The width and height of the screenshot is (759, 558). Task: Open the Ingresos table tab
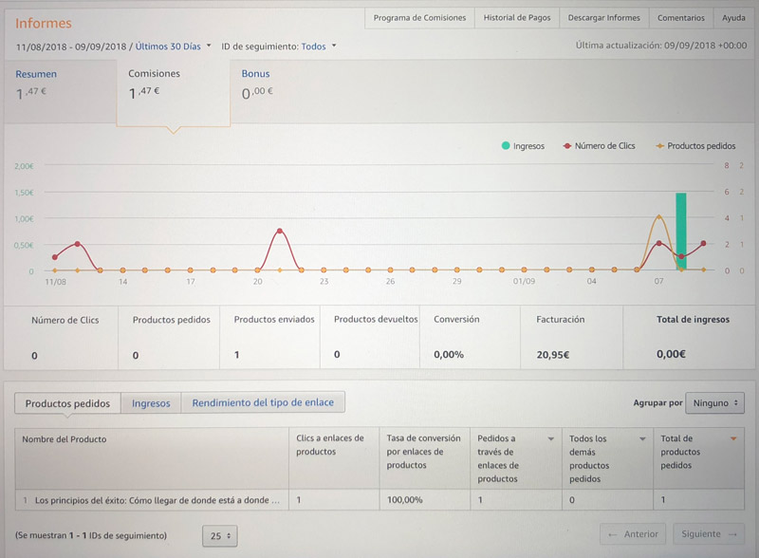[151, 403]
